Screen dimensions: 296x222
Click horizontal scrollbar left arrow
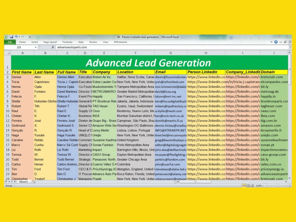(178, 182)
